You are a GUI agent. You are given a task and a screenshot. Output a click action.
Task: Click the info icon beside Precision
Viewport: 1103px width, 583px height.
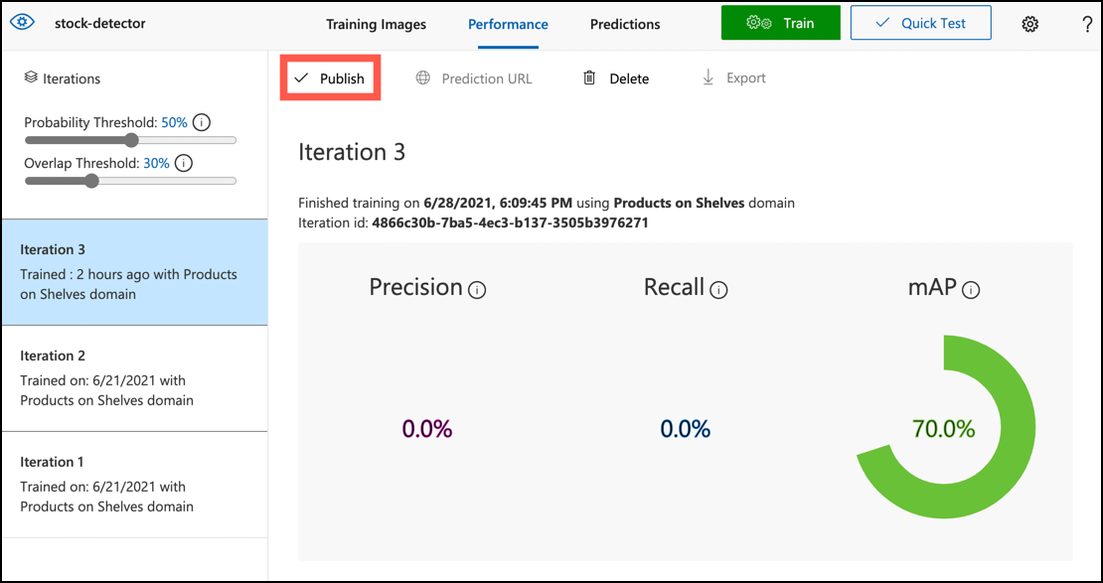tap(477, 290)
